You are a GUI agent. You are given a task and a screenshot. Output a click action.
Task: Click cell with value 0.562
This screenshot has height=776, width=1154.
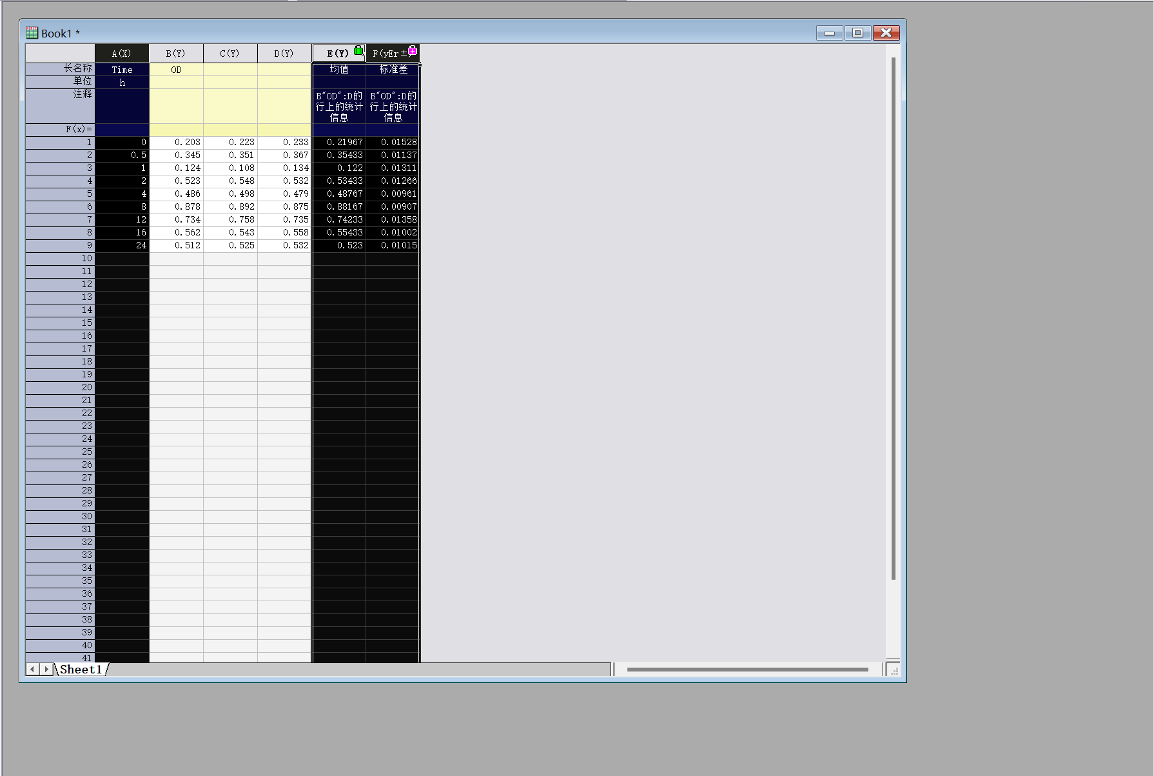click(176, 233)
